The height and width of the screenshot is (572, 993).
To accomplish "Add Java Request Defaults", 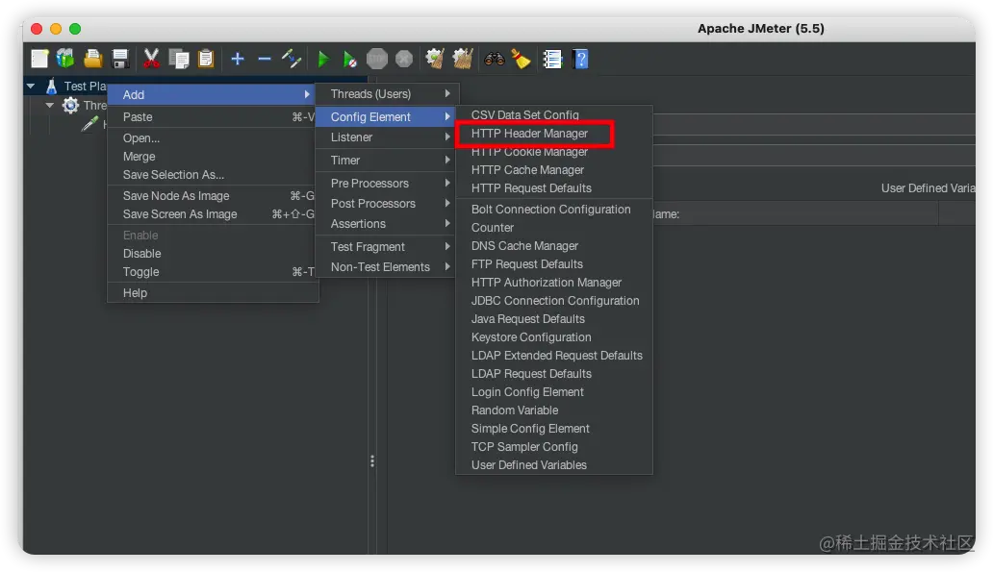I will [x=553, y=319].
